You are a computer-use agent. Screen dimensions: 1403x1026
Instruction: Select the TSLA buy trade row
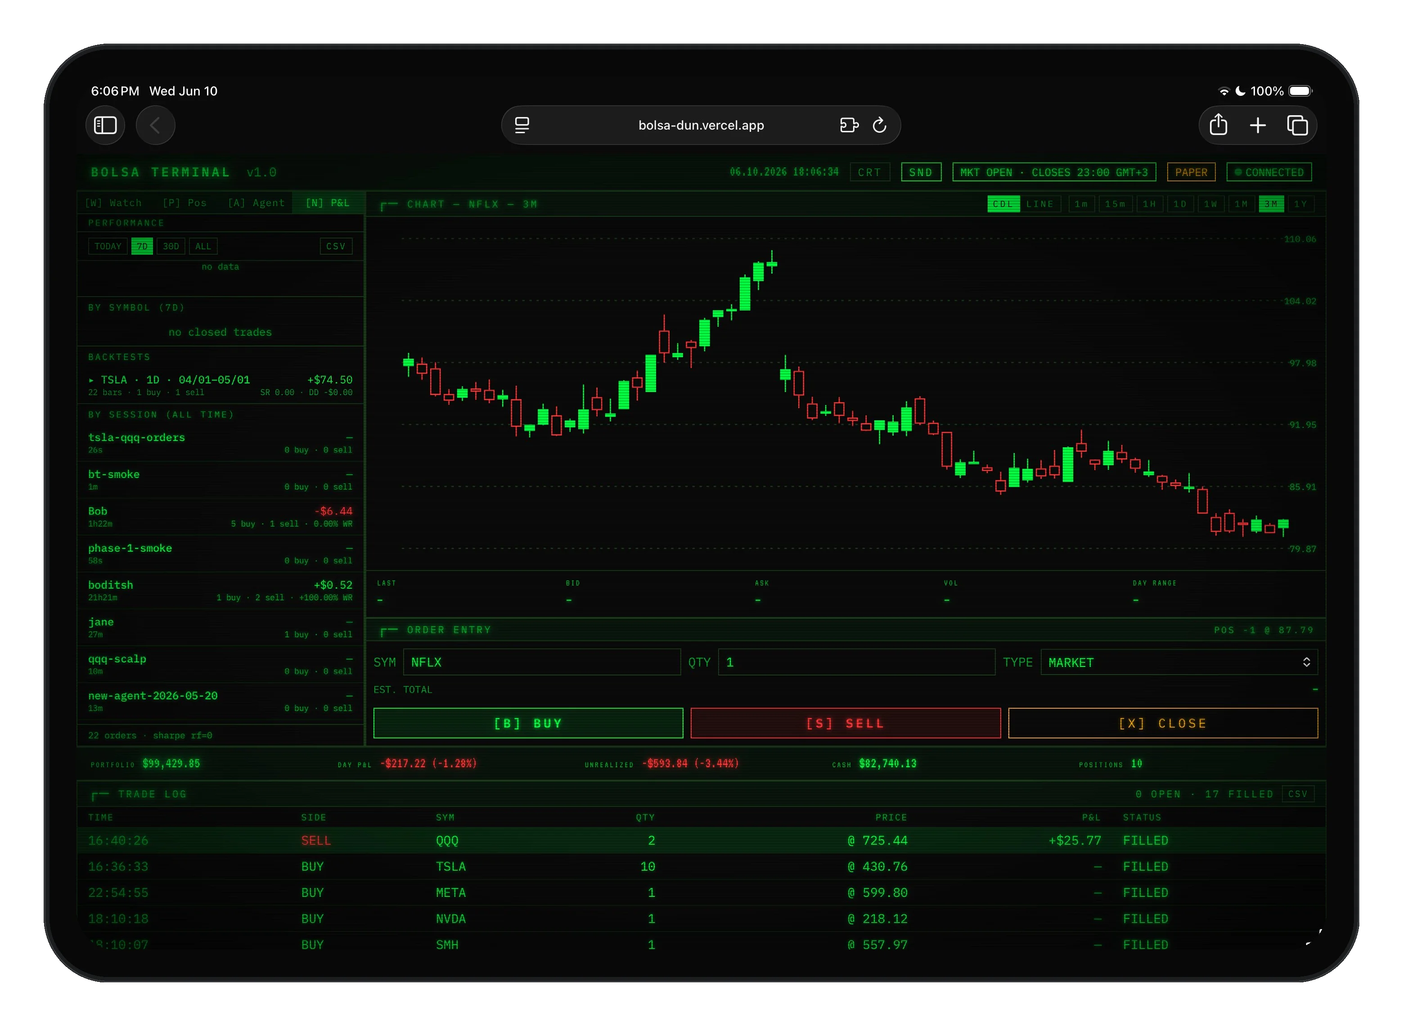point(701,867)
